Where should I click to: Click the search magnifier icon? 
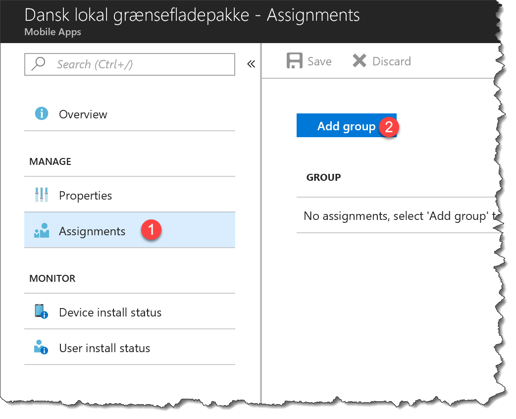[x=37, y=64]
